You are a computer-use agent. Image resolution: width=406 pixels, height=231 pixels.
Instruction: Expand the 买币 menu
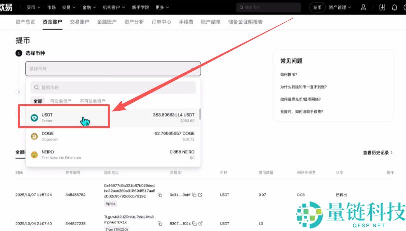point(33,8)
